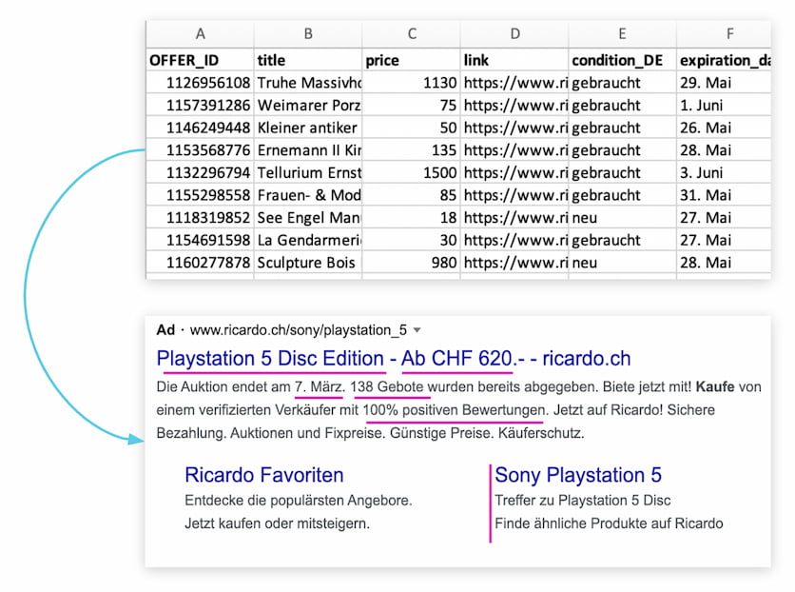This screenshot has width=795, height=592.
Task: Select the OFFER_ID header cell
Action: (x=201, y=60)
